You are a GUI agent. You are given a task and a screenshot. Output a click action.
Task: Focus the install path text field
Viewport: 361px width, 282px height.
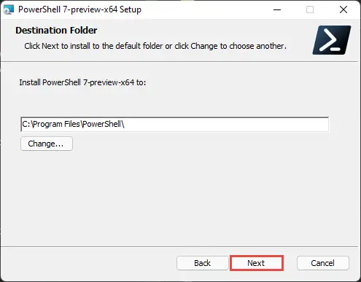tap(175, 125)
